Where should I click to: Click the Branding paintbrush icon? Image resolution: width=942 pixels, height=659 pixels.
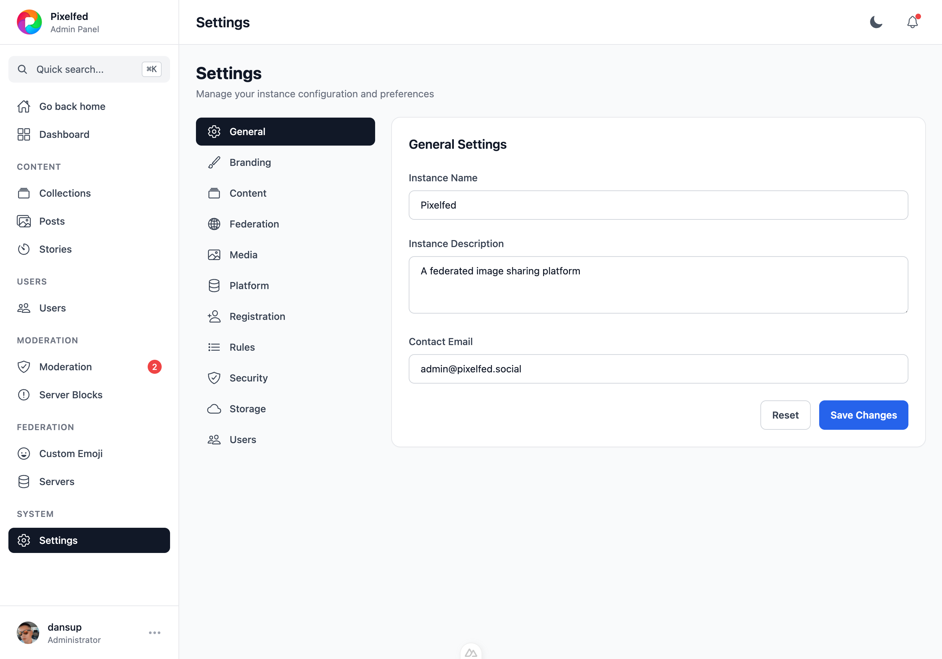coord(214,162)
